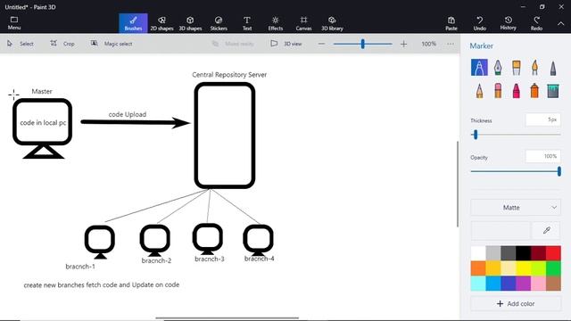Viewport: 571px width, 321px height.
Task: Pick the green color swatch
Action: coord(553,268)
